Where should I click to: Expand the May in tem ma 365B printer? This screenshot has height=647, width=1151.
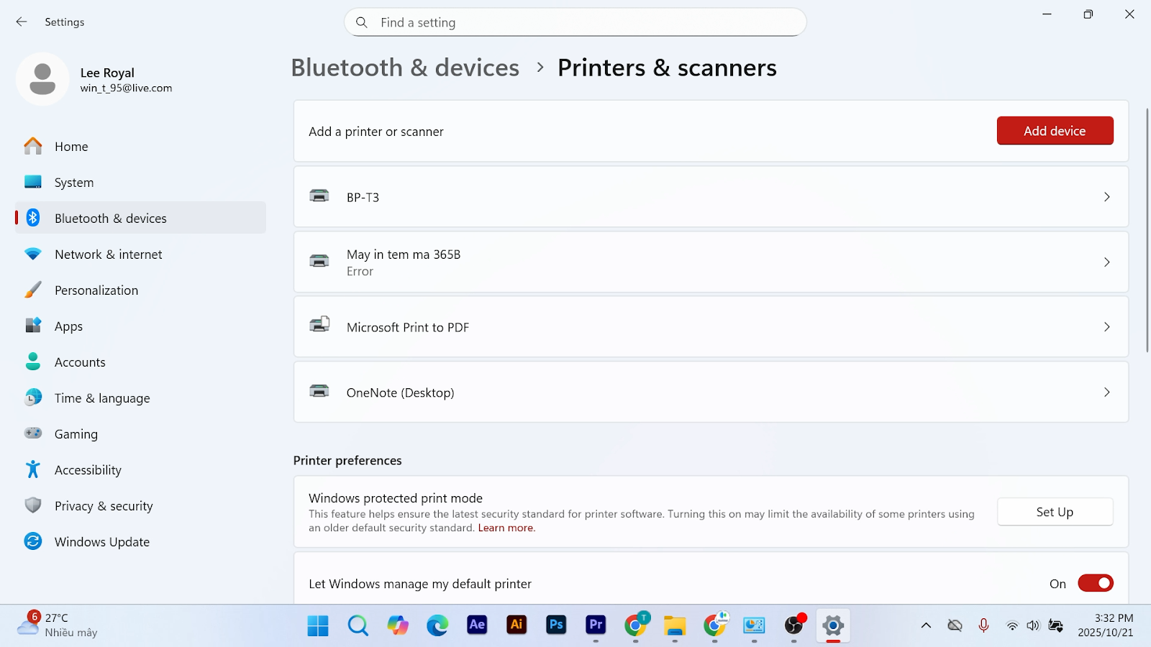711,262
